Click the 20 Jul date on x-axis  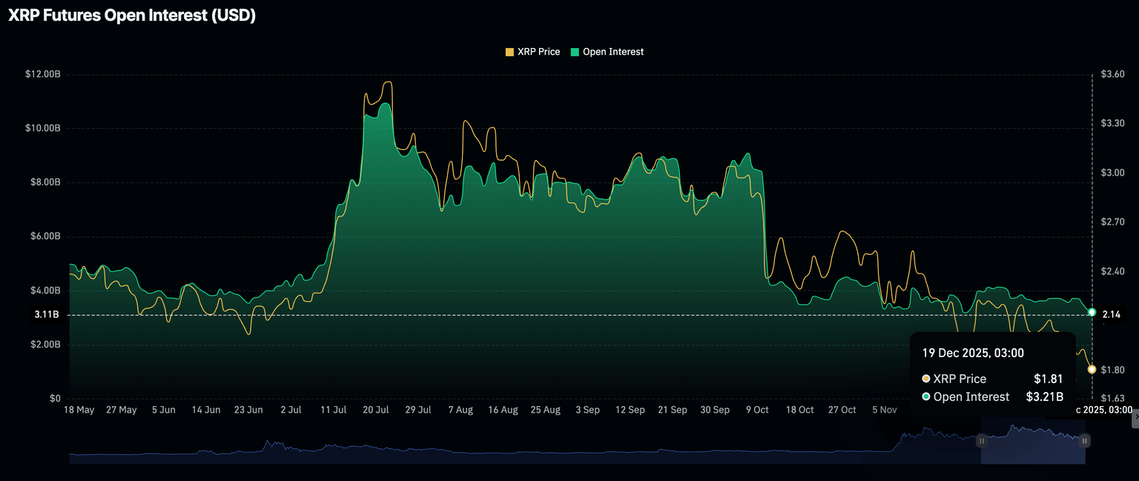377,410
